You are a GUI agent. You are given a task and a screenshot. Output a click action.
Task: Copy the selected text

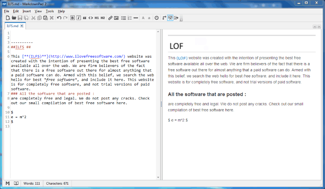(x=39, y=18)
